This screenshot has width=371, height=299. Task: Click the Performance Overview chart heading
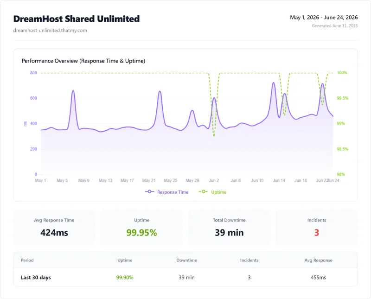pyautogui.click(x=83, y=61)
